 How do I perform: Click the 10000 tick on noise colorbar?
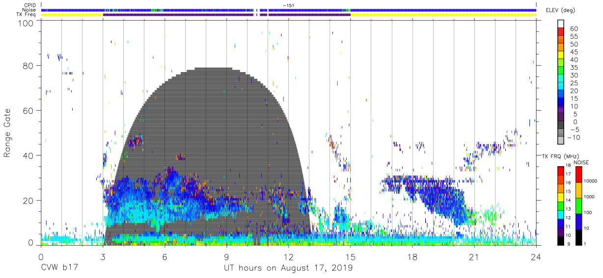coord(591,181)
